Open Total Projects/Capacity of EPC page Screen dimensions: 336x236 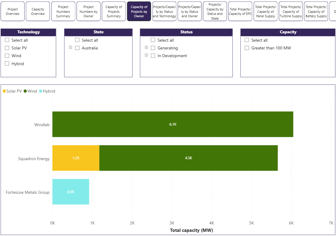point(240,11)
